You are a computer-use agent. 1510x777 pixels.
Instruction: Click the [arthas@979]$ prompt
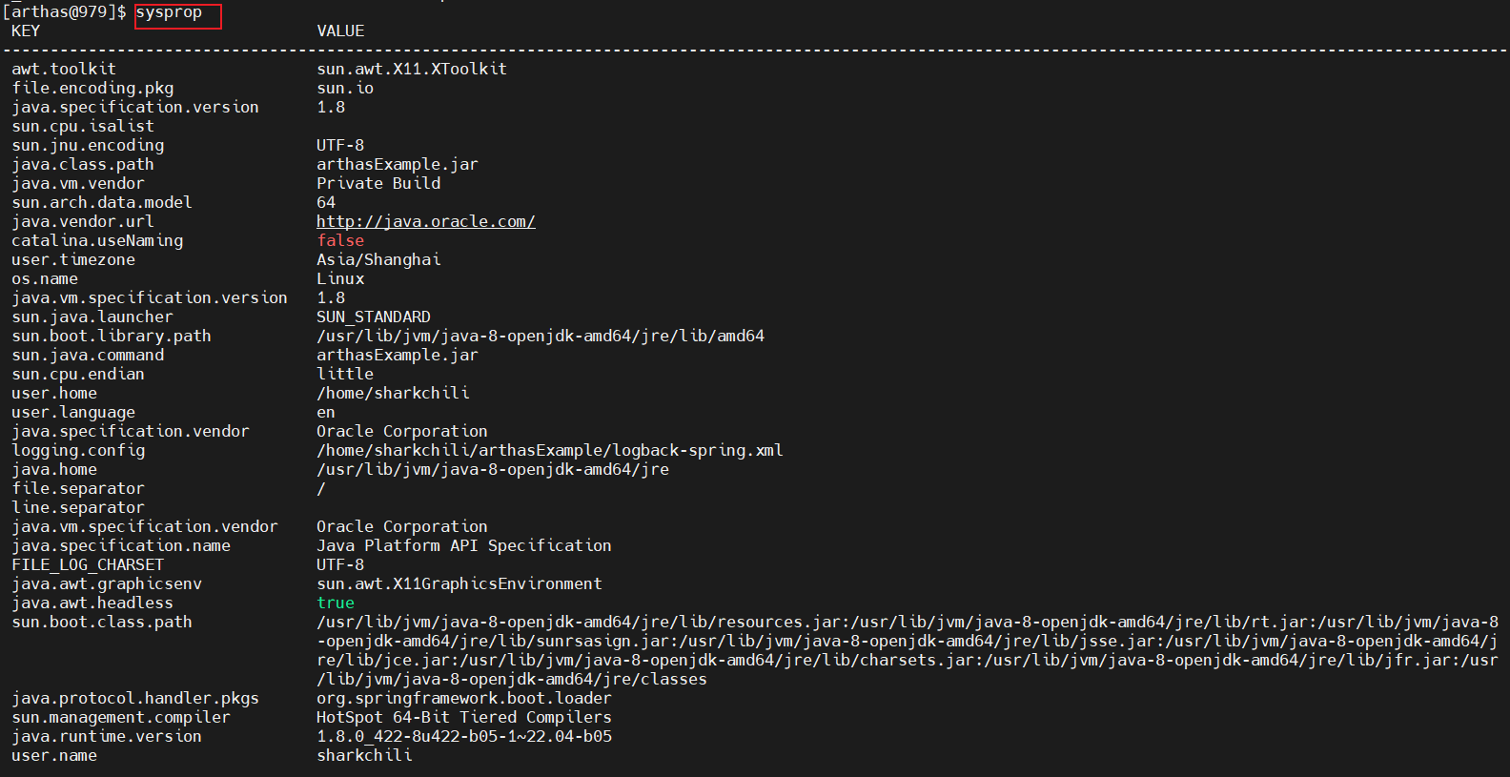pyautogui.click(x=64, y=12)
